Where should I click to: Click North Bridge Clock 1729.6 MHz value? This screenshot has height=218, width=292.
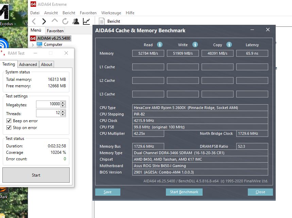[252, 133]
